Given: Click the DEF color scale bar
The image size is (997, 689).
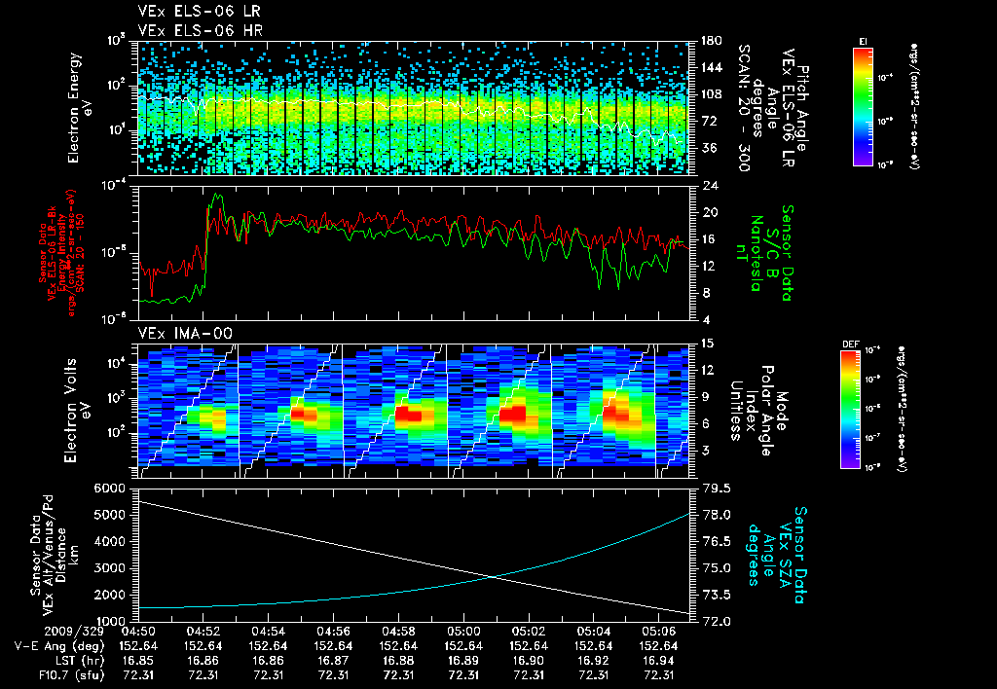Looking at the screenshot, I should click(851, 410).
